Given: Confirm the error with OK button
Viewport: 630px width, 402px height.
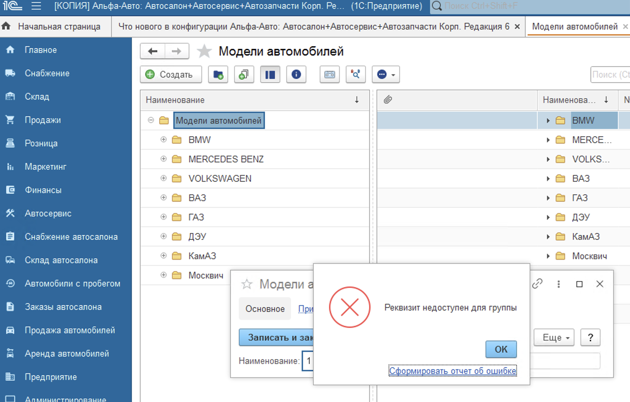Looking at the screenshot, I should pos(501,349).
